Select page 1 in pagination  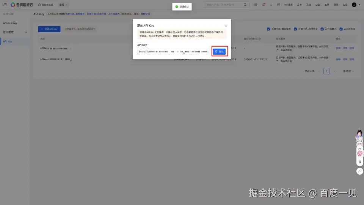(326, 71)
